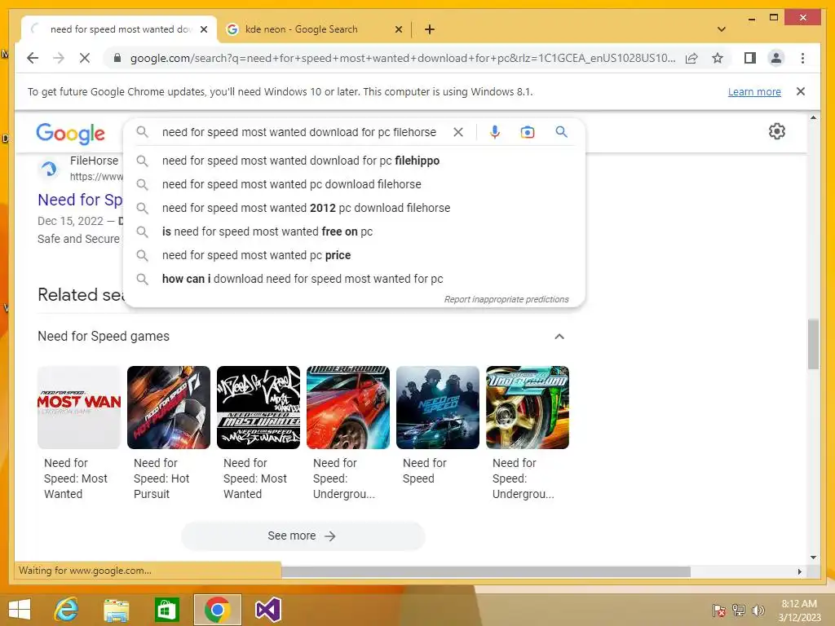835x626 pixels.
Task: Open the taskbar clock showing 8:12 AM
Action: (x=799, y=610)
